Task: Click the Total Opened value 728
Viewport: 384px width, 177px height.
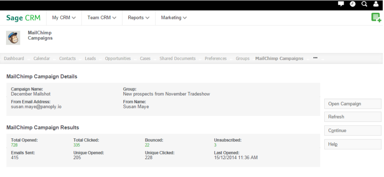Action: (x=14, y=145)
